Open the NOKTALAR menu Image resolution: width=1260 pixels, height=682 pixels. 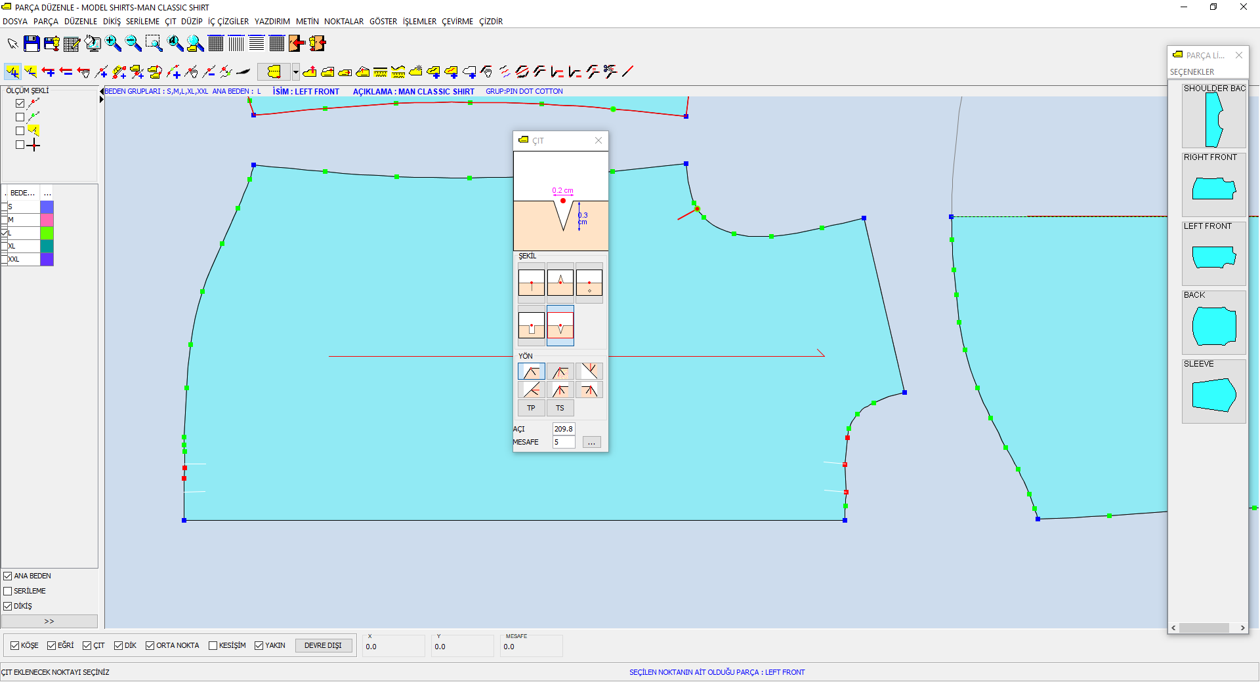coord(343,22)
